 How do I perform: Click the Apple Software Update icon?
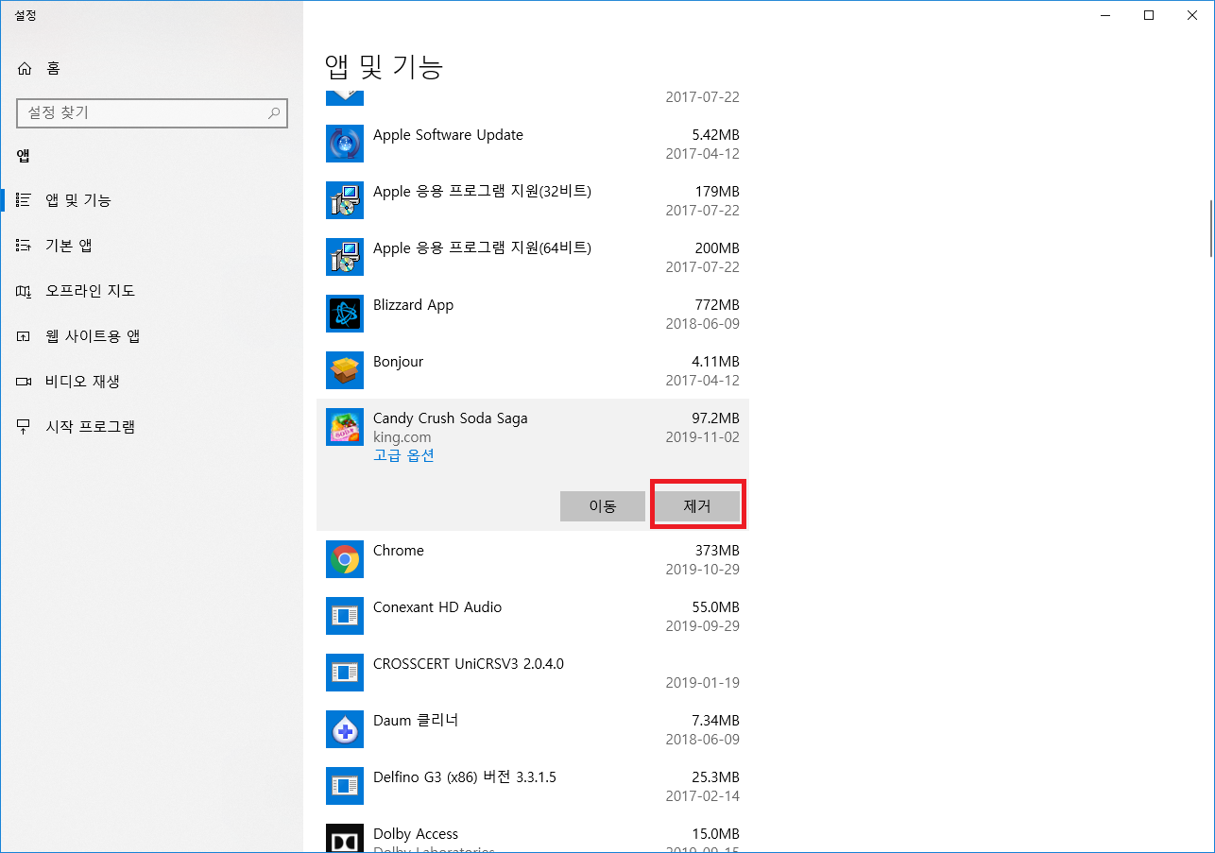(344, 144)
